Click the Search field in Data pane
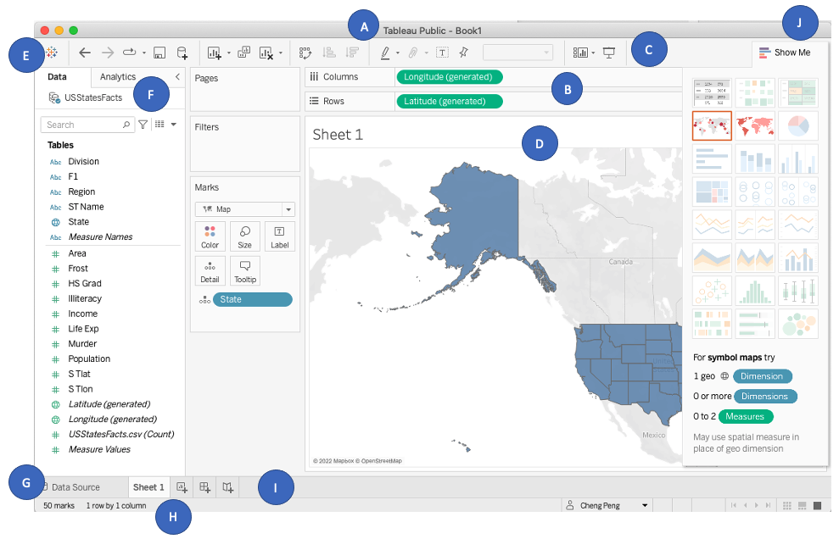This screenshot has height=539, width=839. 87,125
